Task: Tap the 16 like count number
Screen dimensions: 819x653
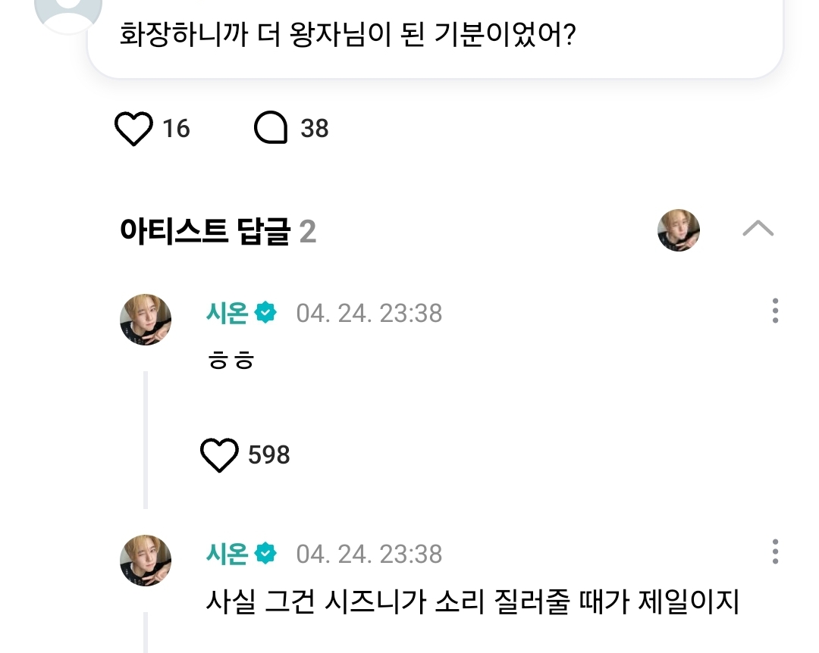Action: pos(176,129)
